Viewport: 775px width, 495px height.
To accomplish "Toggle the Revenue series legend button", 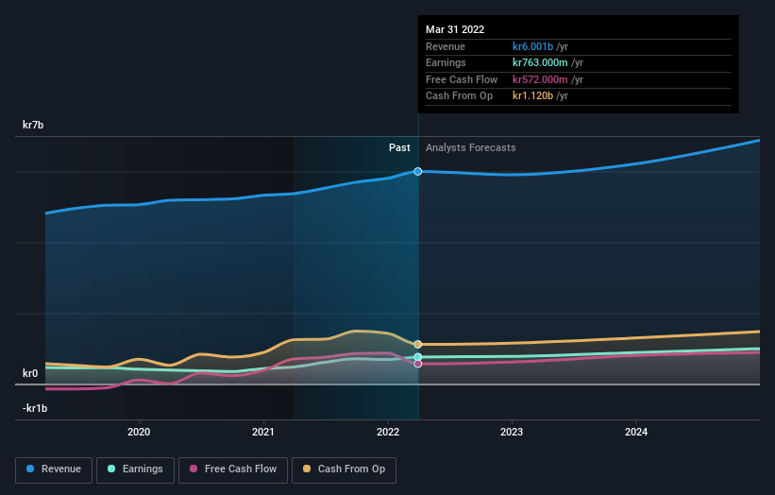I will point(54,469).
